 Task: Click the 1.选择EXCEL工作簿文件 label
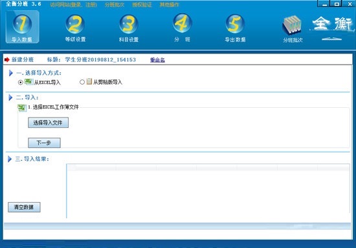coord(53,107)
